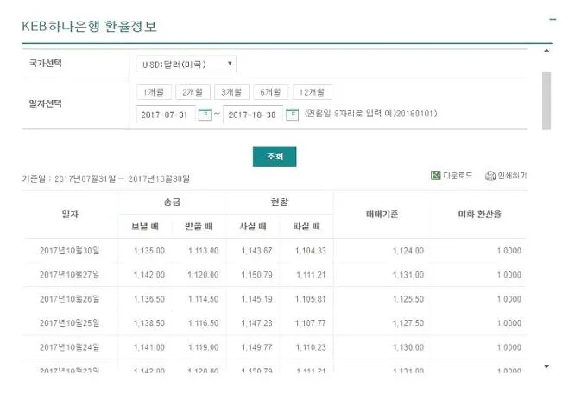
Task: Click the date cell 2017년10월24일
Action: pos(70,347)
